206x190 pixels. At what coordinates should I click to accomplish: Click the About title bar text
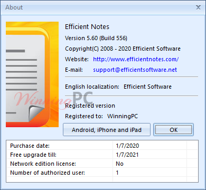point(14,7)
